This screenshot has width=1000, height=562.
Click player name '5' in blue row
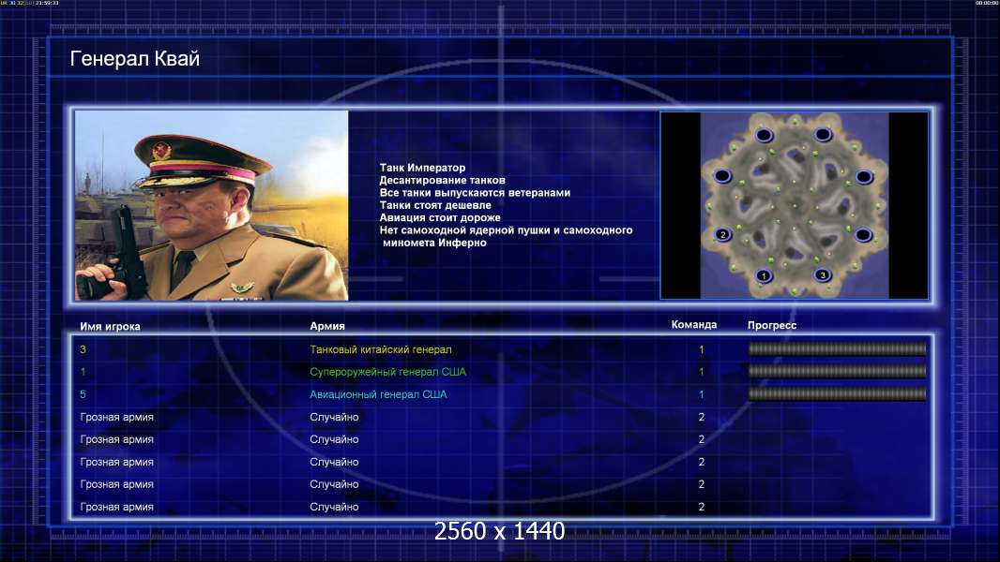83,394
